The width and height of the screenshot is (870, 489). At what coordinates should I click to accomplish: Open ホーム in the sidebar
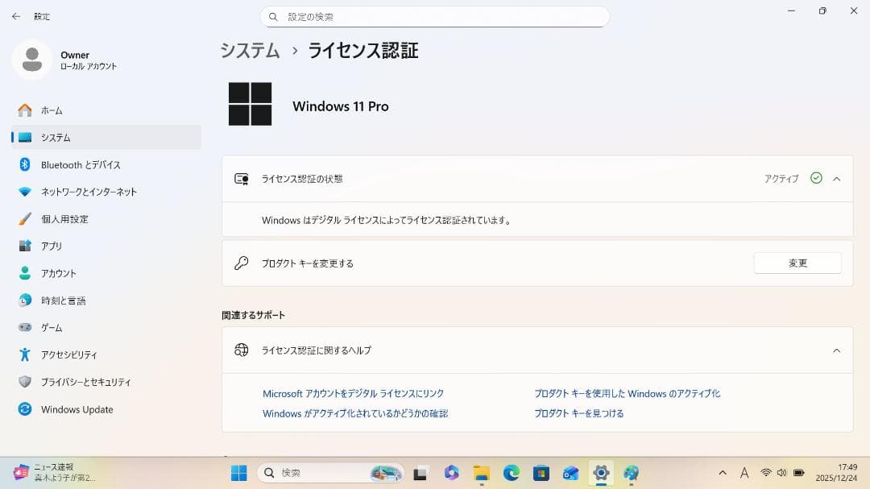point(106,110)
